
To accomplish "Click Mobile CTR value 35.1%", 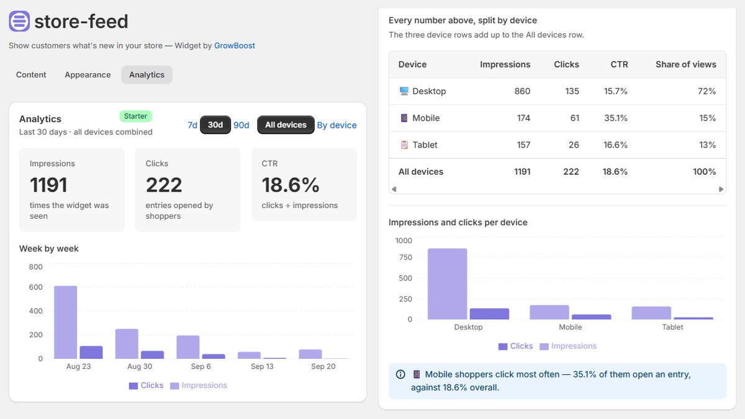I will [x=616, y=118].
